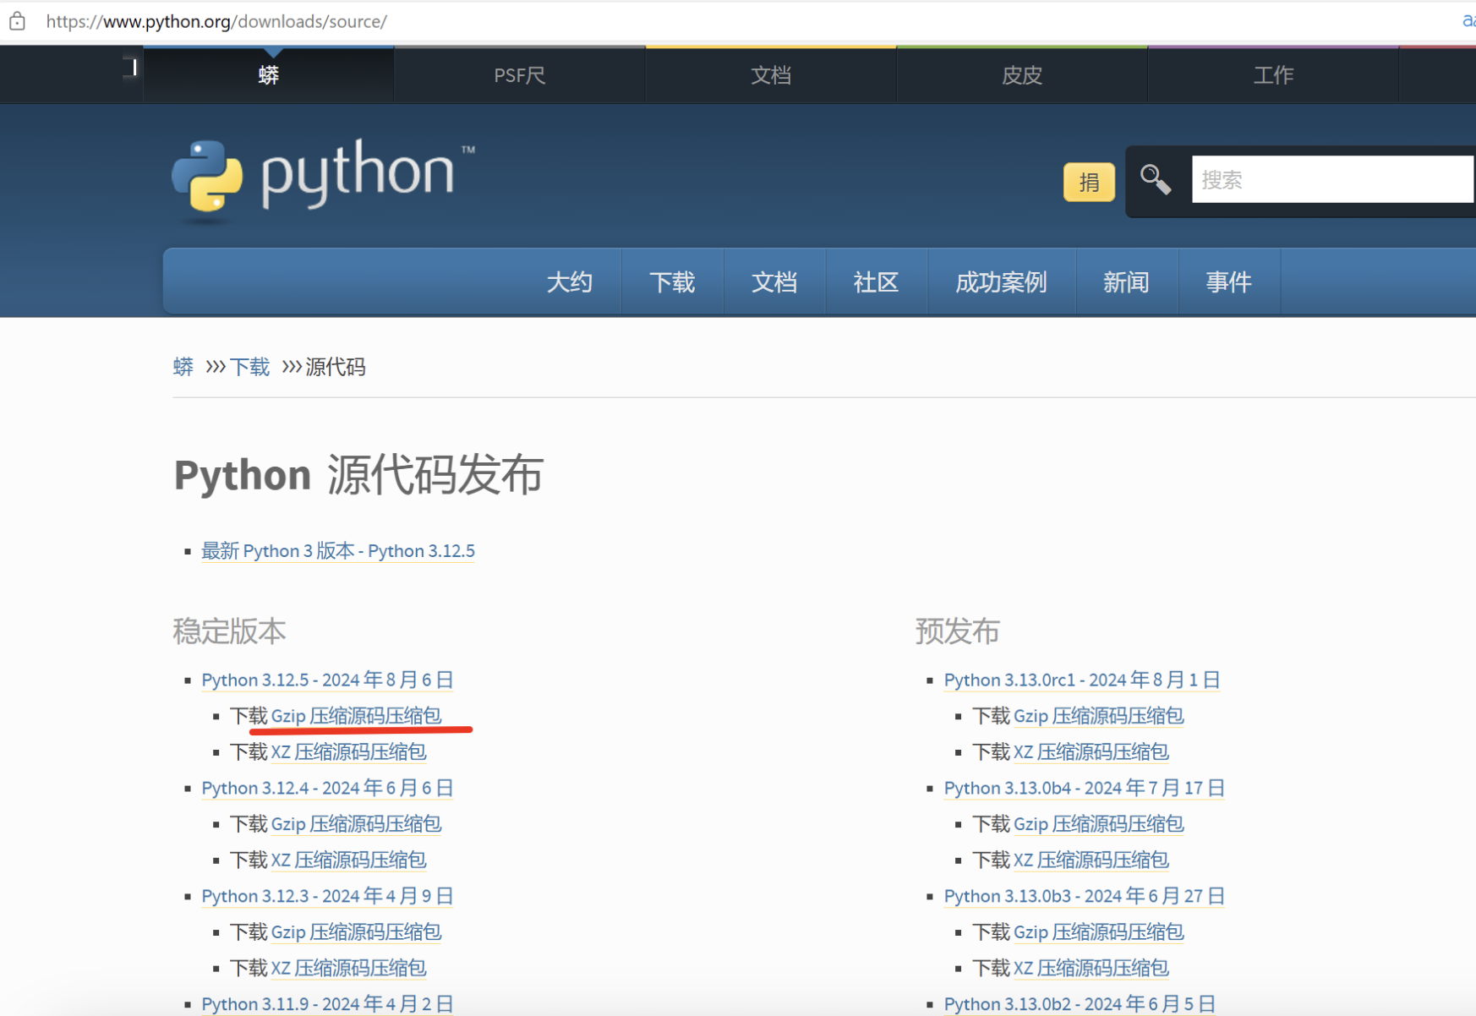This screenshot has height=1016, width=1476.
Task: Click the yellow 捐 donate button
Action: tap(1089, 182)
